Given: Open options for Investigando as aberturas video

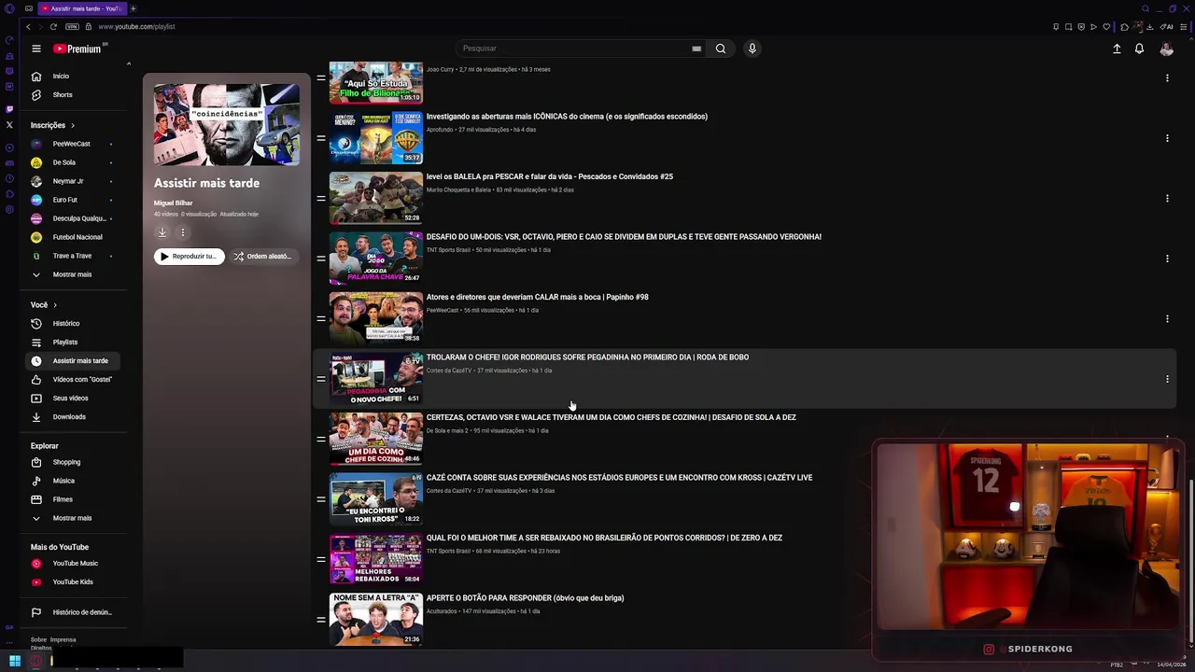Looking at the screenshot, I should (1167, 138).
